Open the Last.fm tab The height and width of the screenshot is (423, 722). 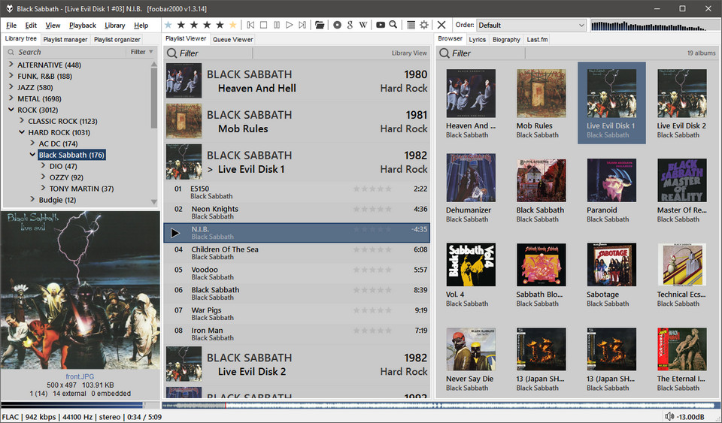(x=537, y=40)
